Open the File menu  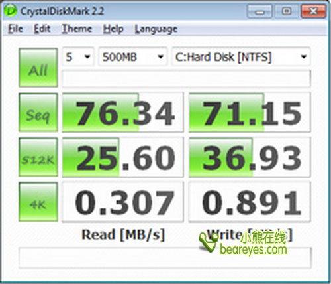click(15, 29)
